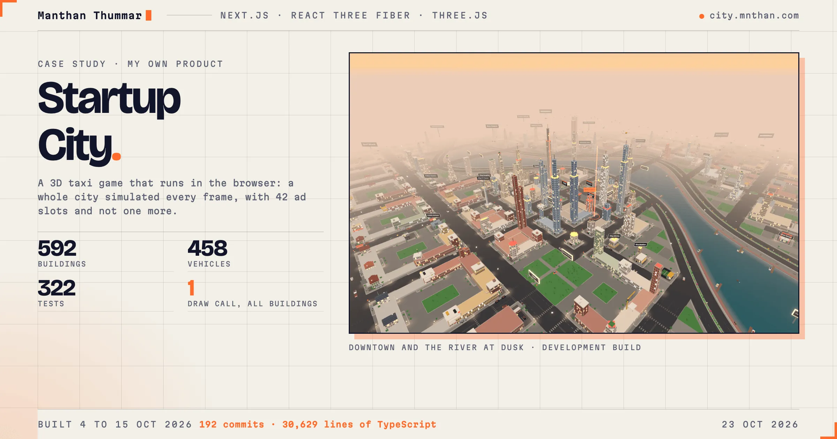Screen dimensions: 837x439
Task: Click the 3D taxi game description paragraph
Action: (172, 197)
